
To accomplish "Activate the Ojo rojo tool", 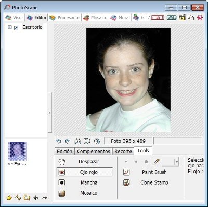I will [85, 172].
